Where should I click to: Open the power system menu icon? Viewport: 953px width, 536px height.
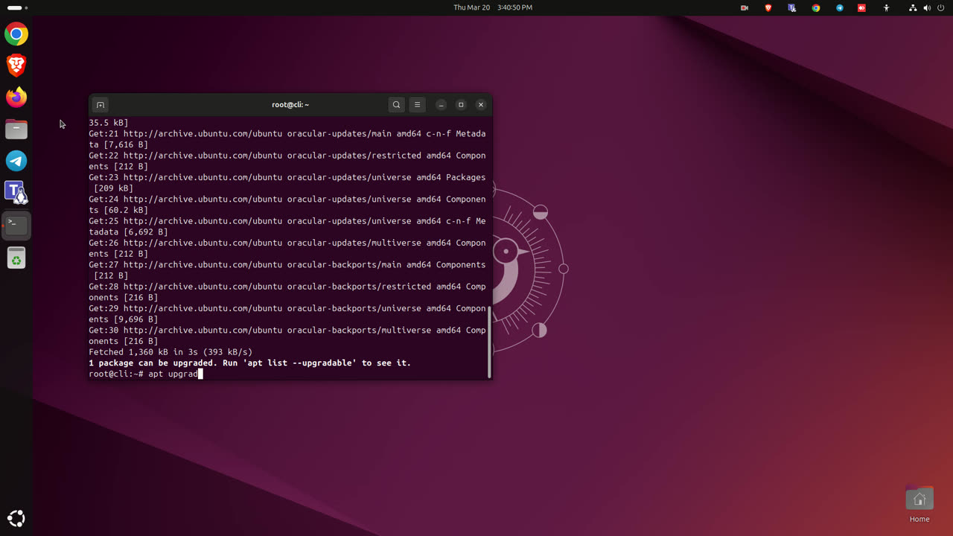[941, 7]
